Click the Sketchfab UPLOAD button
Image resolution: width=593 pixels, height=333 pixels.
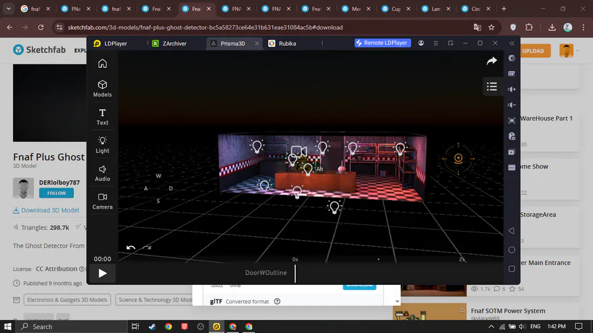(x=533, y=51)
